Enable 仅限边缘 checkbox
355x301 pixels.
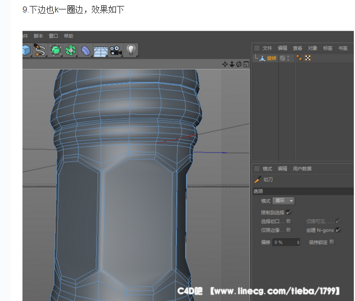[x=288, y=229]
